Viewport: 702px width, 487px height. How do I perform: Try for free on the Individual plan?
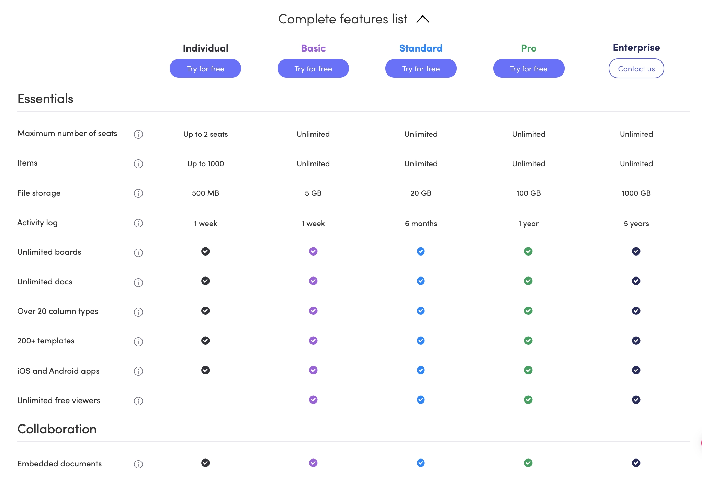(205, 68)
